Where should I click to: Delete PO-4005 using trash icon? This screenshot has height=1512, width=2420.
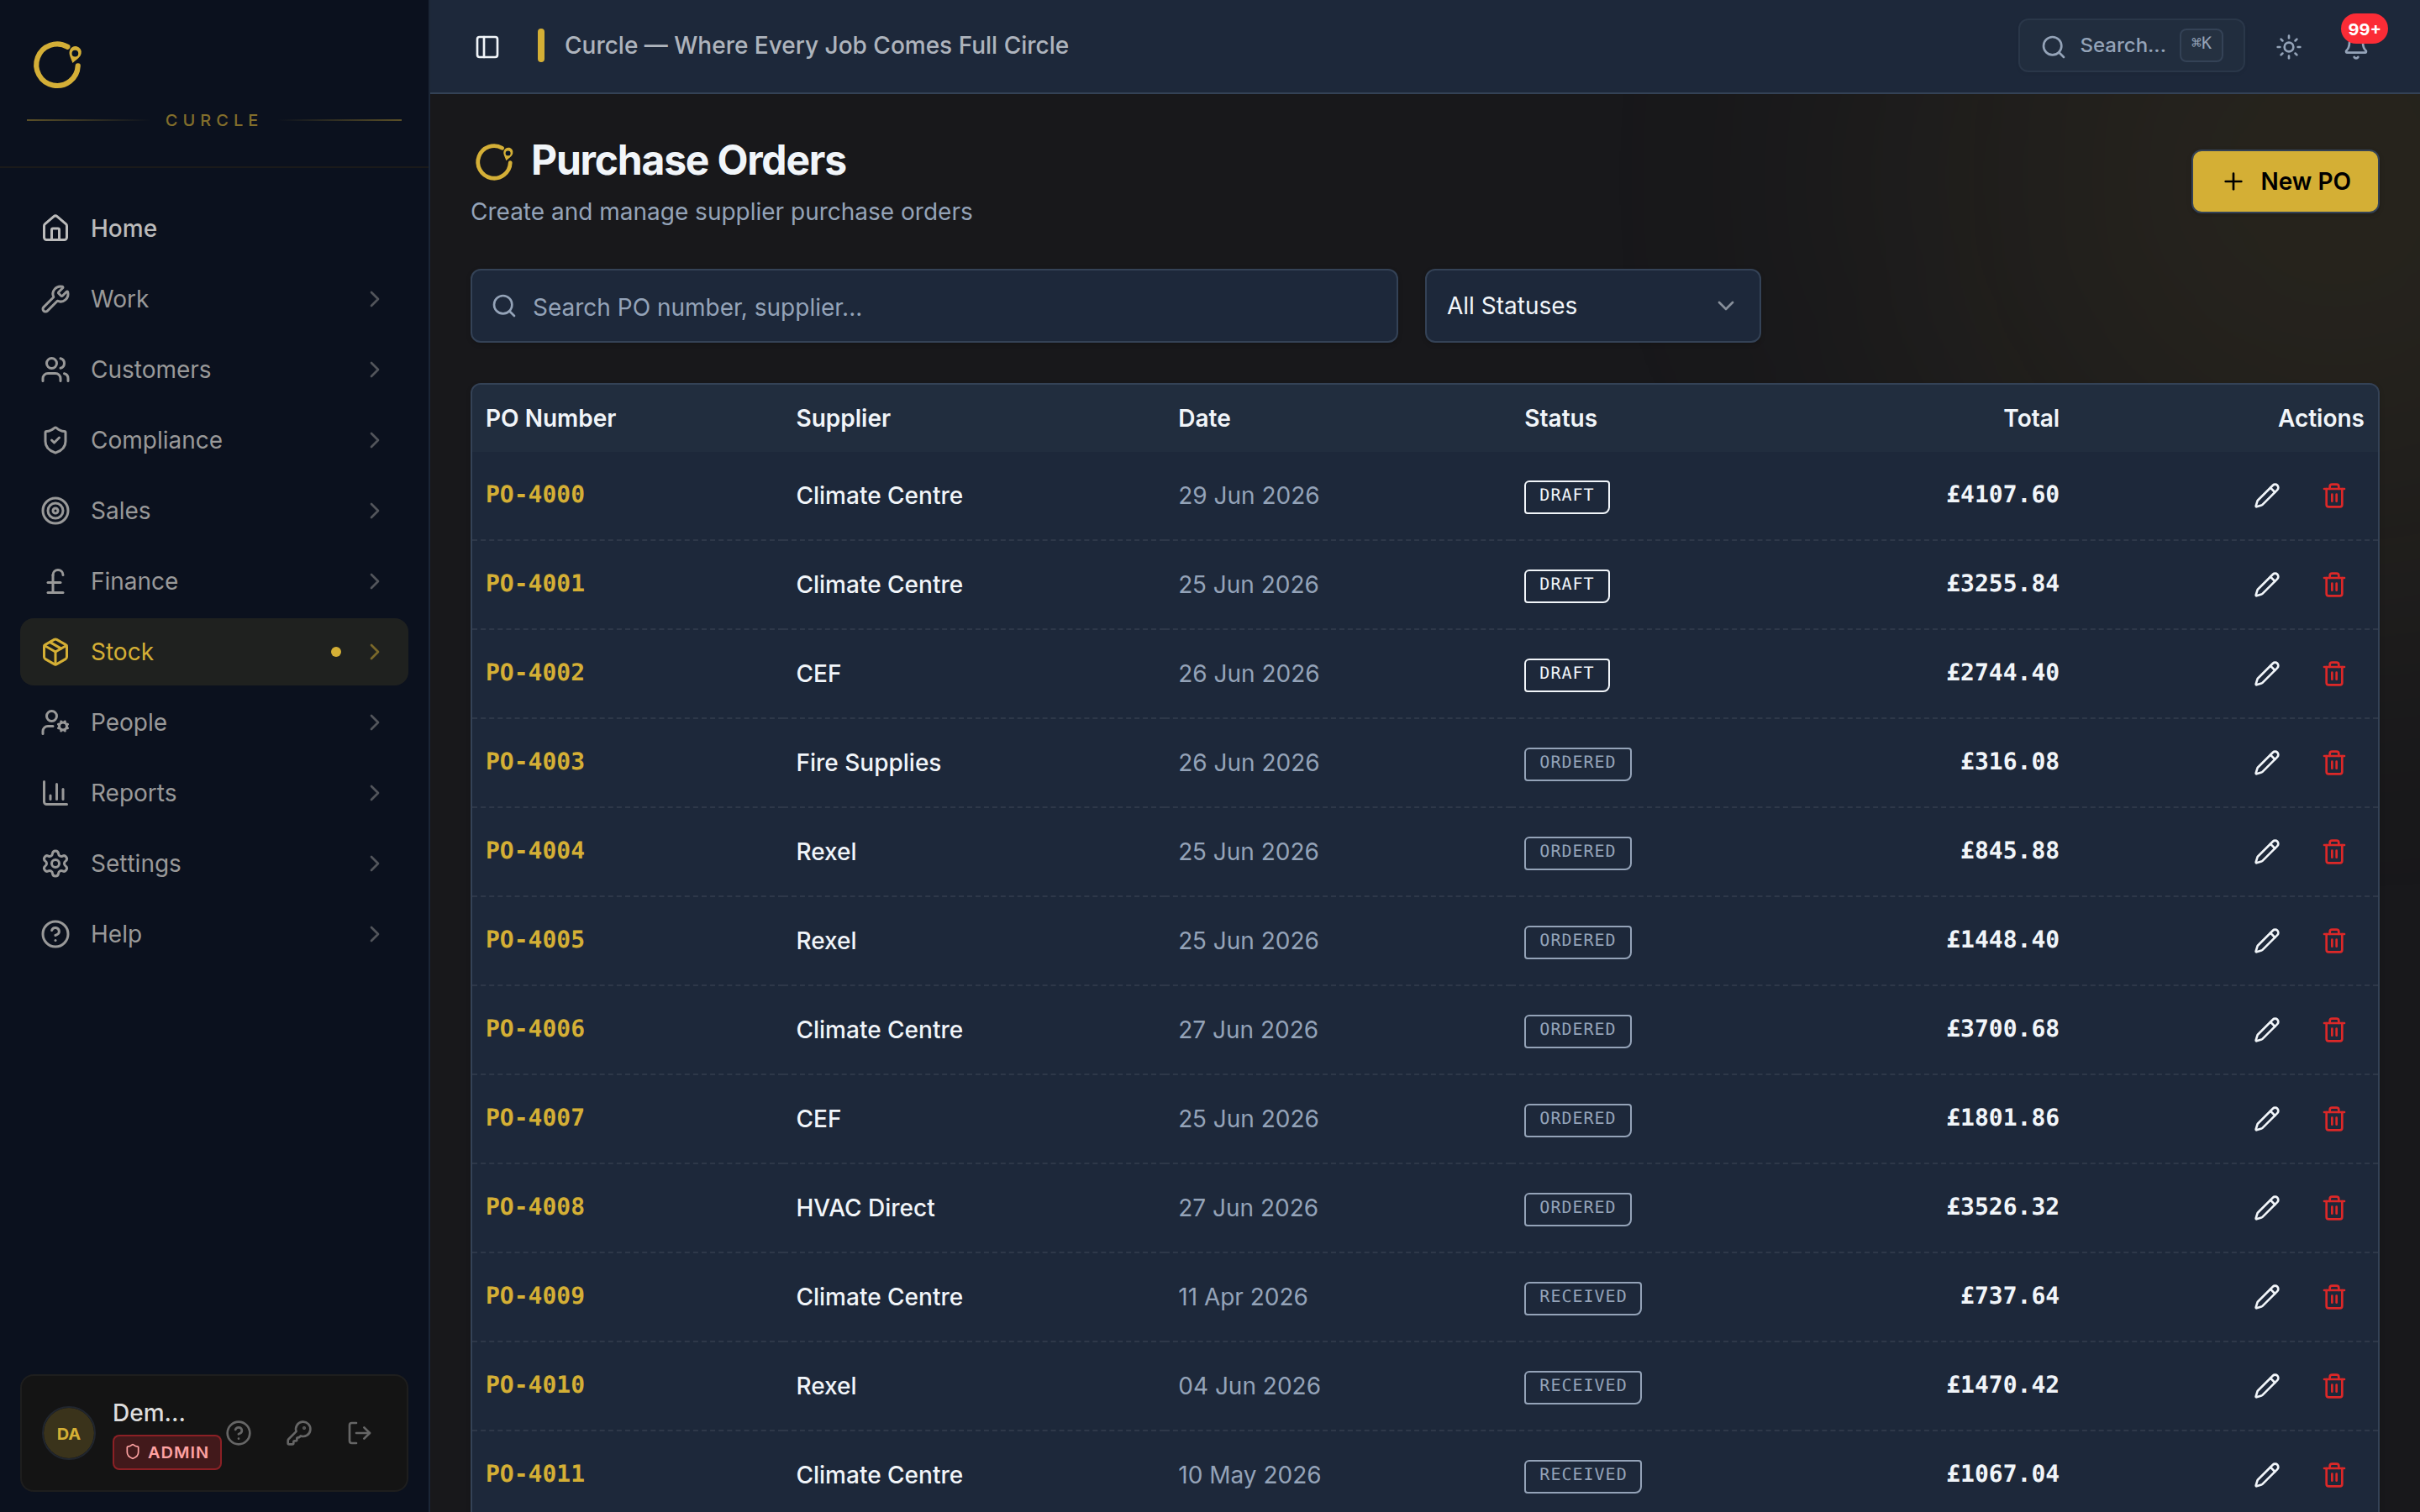coord(2334,941)
